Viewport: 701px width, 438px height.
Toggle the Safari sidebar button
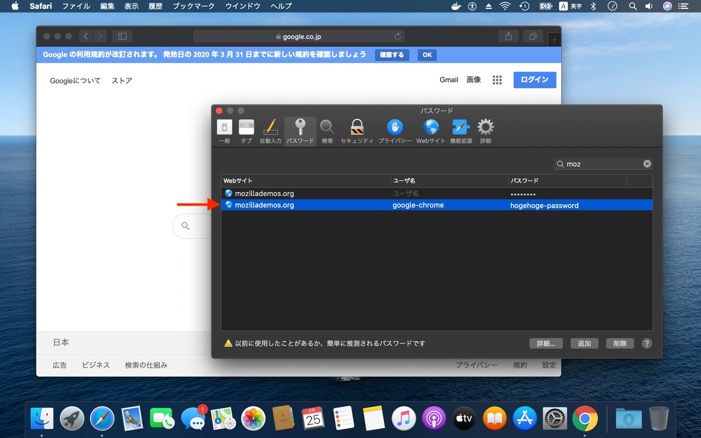123,36
